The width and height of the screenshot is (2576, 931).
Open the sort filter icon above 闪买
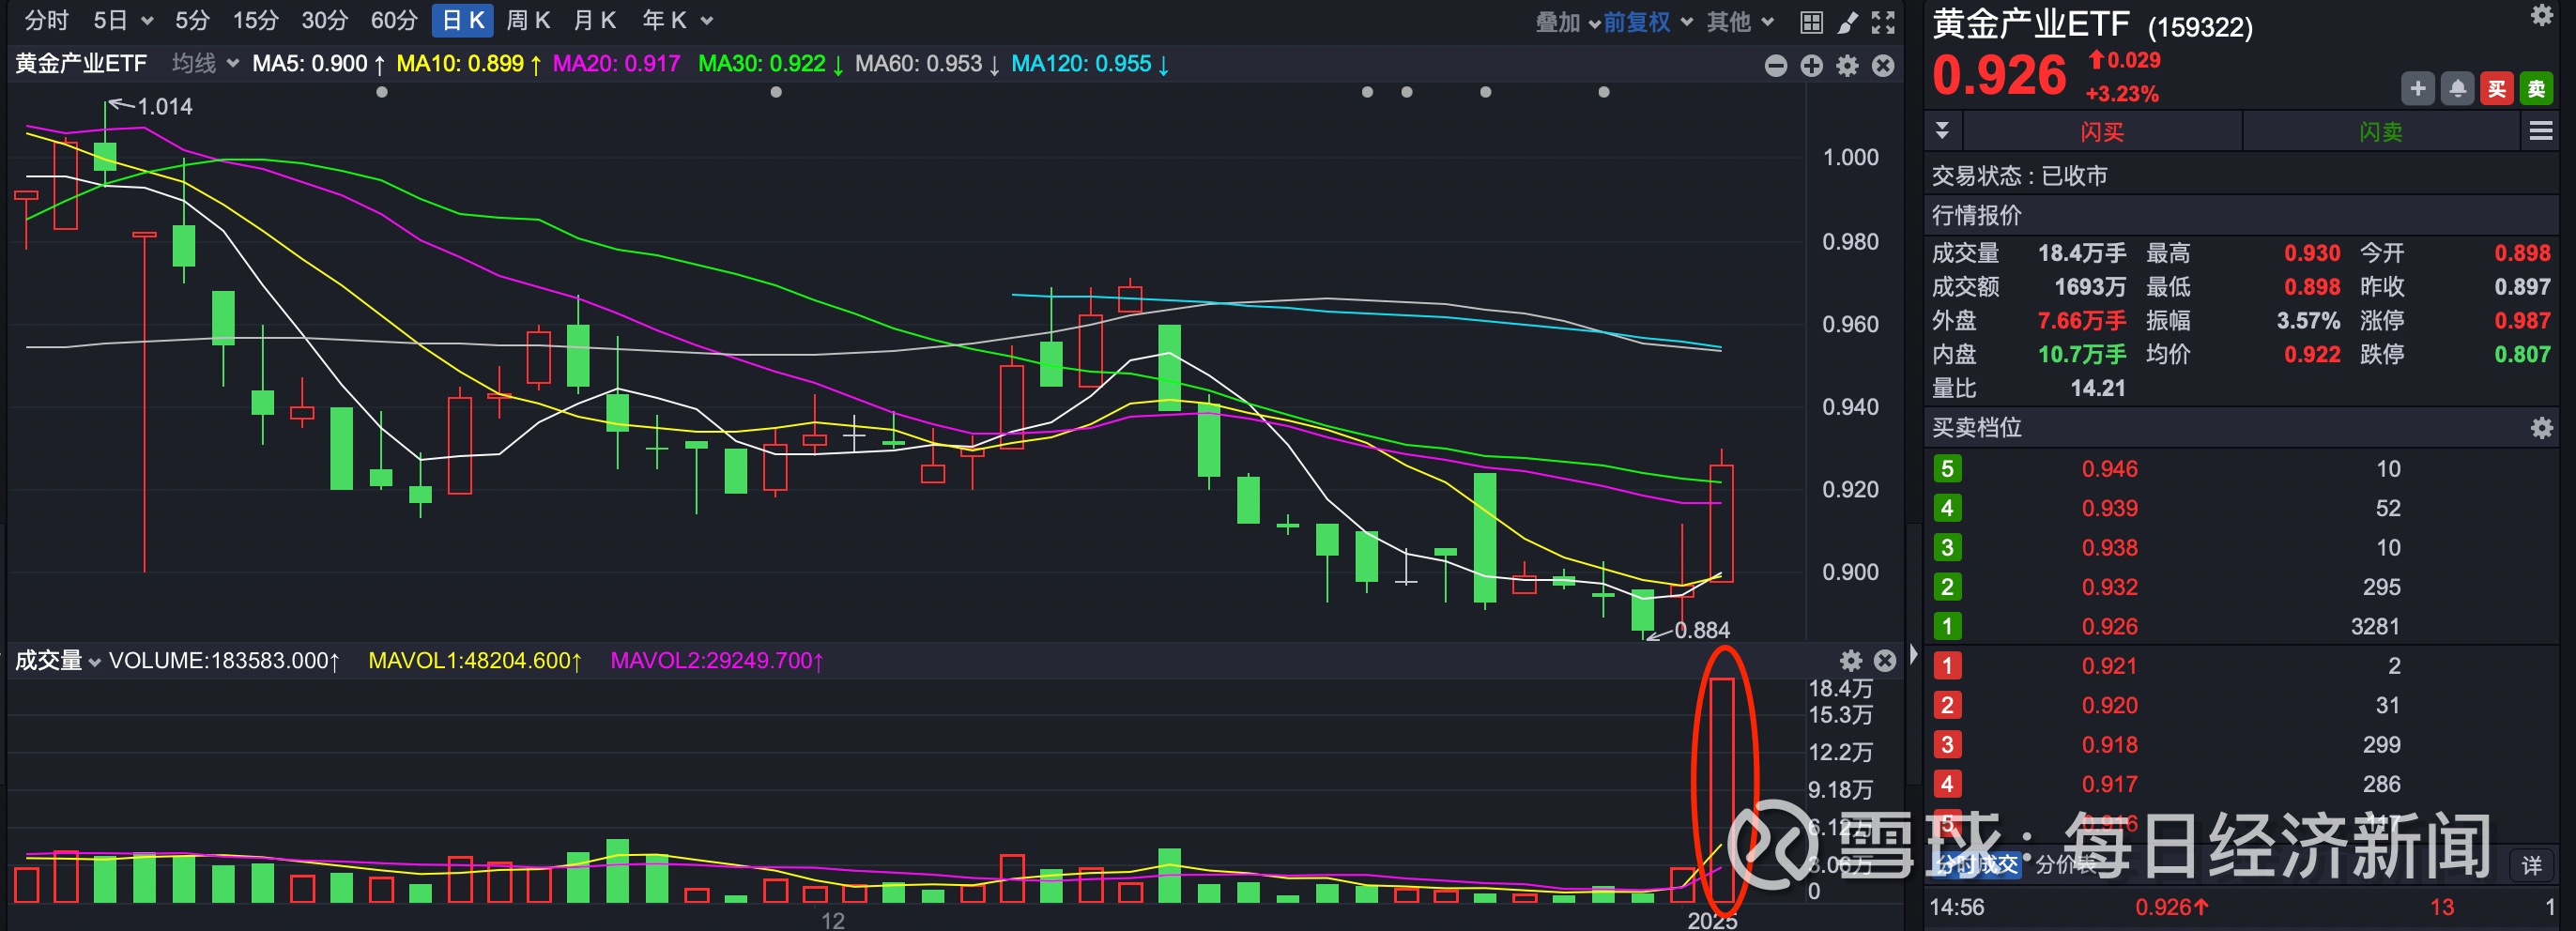coord(1943,130)
